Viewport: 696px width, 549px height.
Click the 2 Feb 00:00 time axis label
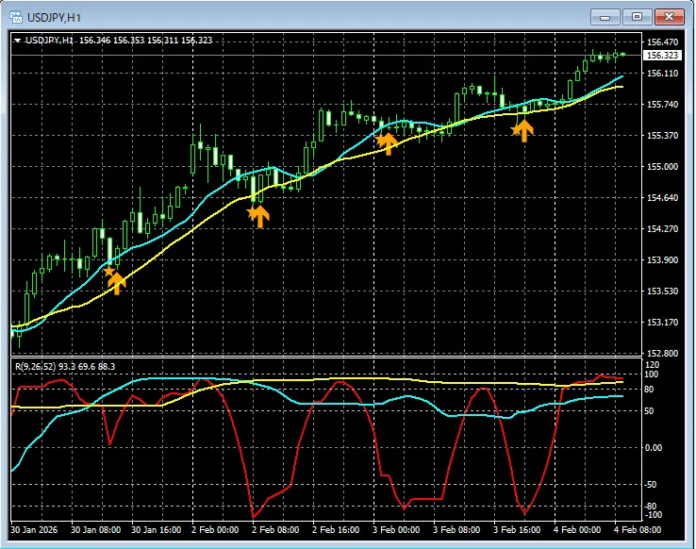(213, 530)
